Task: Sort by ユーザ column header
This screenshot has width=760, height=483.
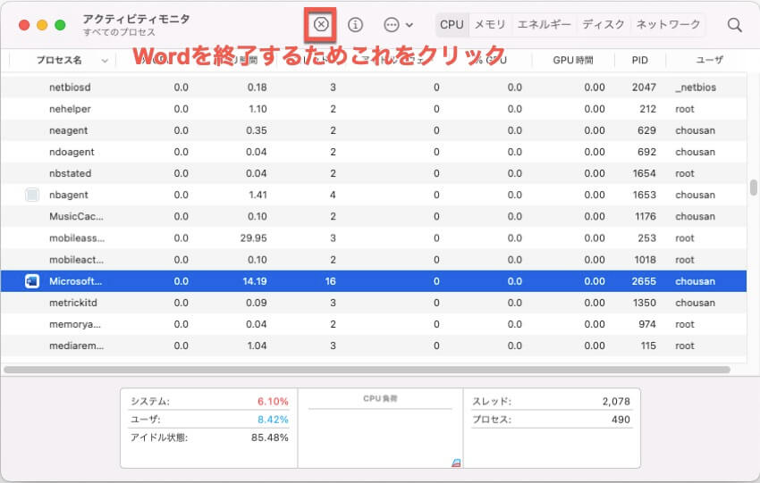Action: point(709,60)
